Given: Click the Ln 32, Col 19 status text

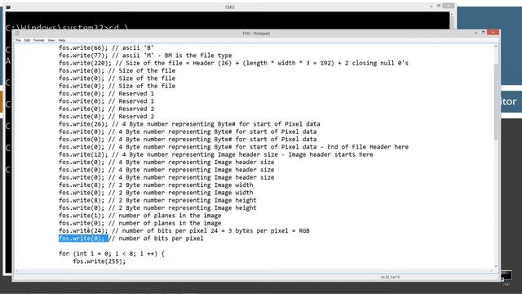Looking at the screenshot, I should 390,277.
